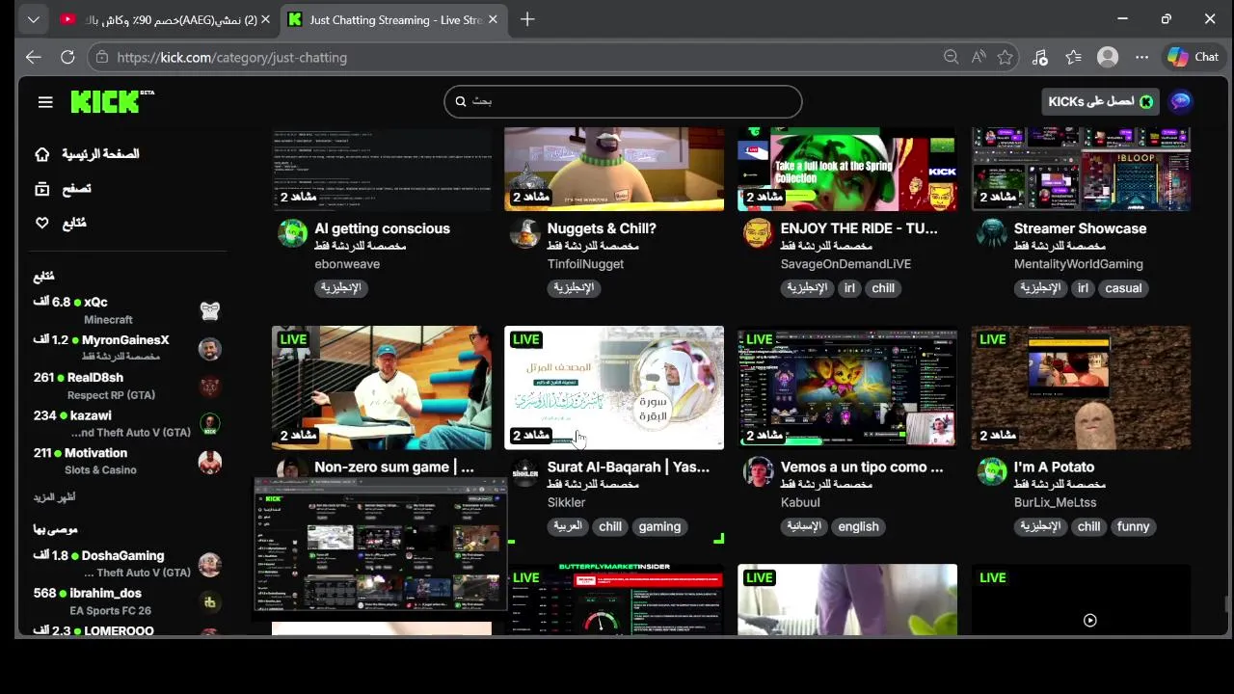Open MyronGainesX avatar in sidebar
Screen dimensions: 1234x694
210,348
